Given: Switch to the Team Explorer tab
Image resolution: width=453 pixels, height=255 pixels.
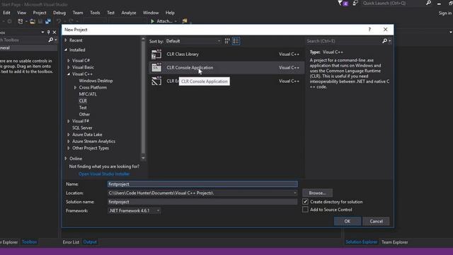Looking at the screenshot, I should click(395, 242).
